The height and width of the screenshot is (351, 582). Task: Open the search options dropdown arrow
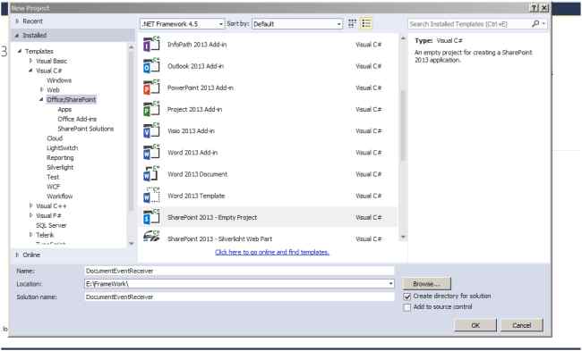pos(543,24)
